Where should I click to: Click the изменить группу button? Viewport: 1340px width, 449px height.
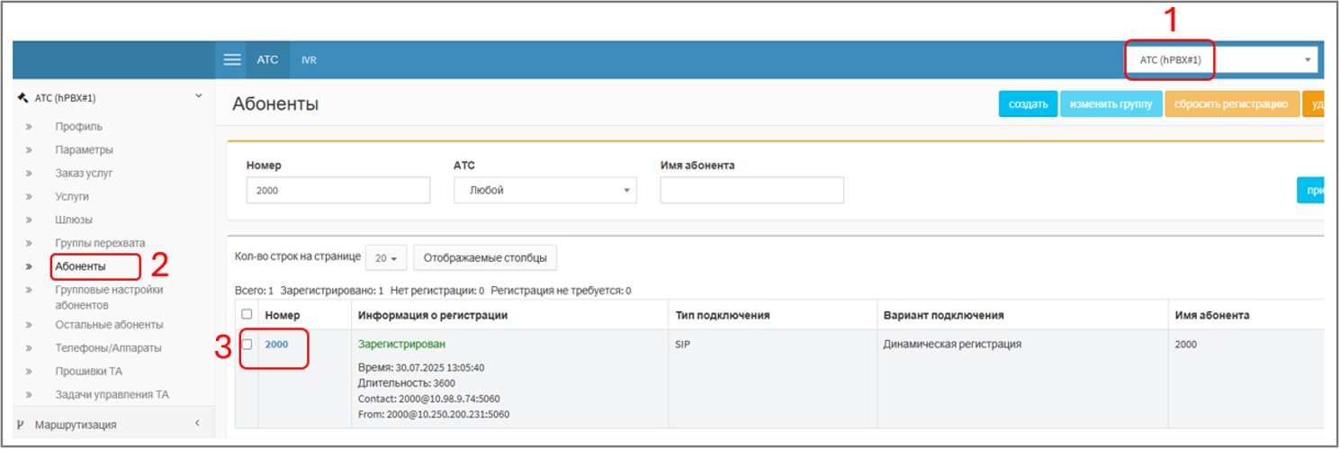[x=1111, y=104]
